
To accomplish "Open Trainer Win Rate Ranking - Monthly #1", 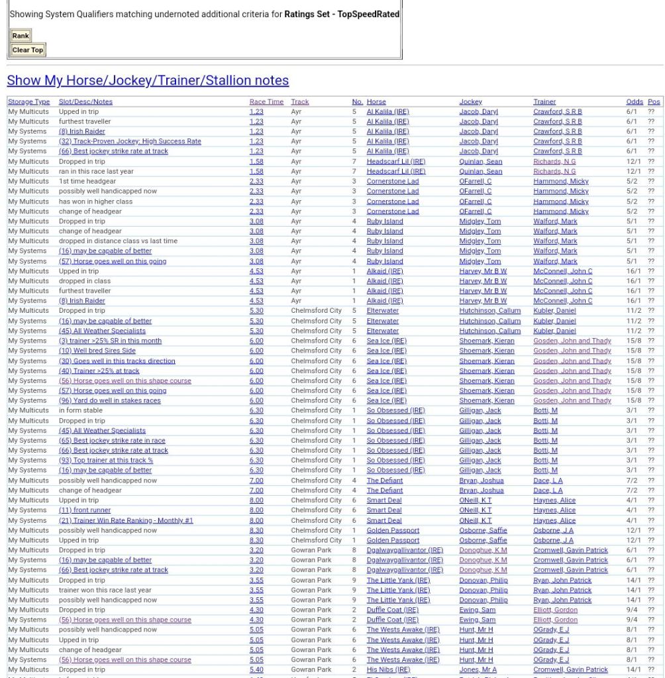I will tap(126, 520).
